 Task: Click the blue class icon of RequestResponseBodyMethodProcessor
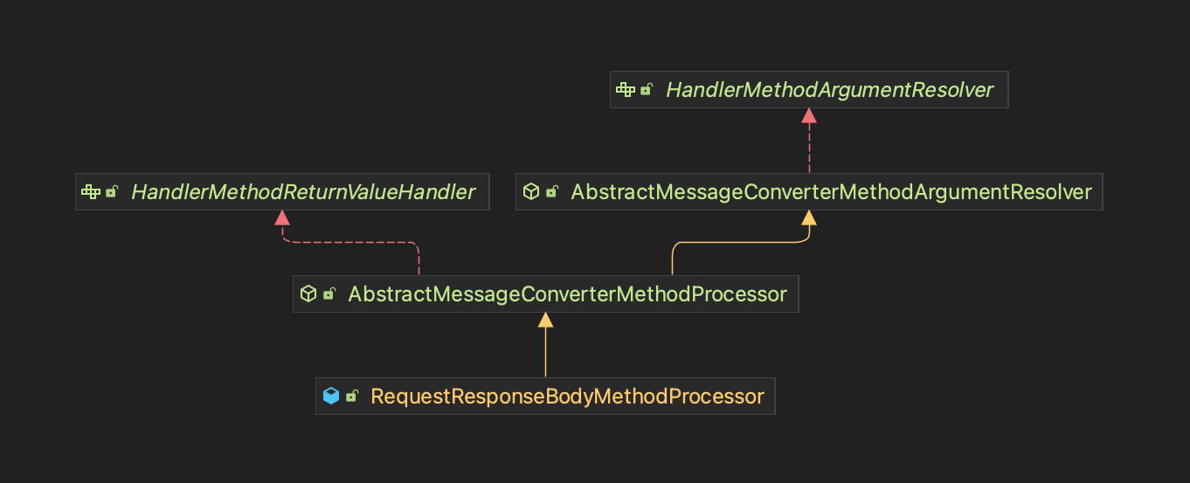(x=330, y=397)
